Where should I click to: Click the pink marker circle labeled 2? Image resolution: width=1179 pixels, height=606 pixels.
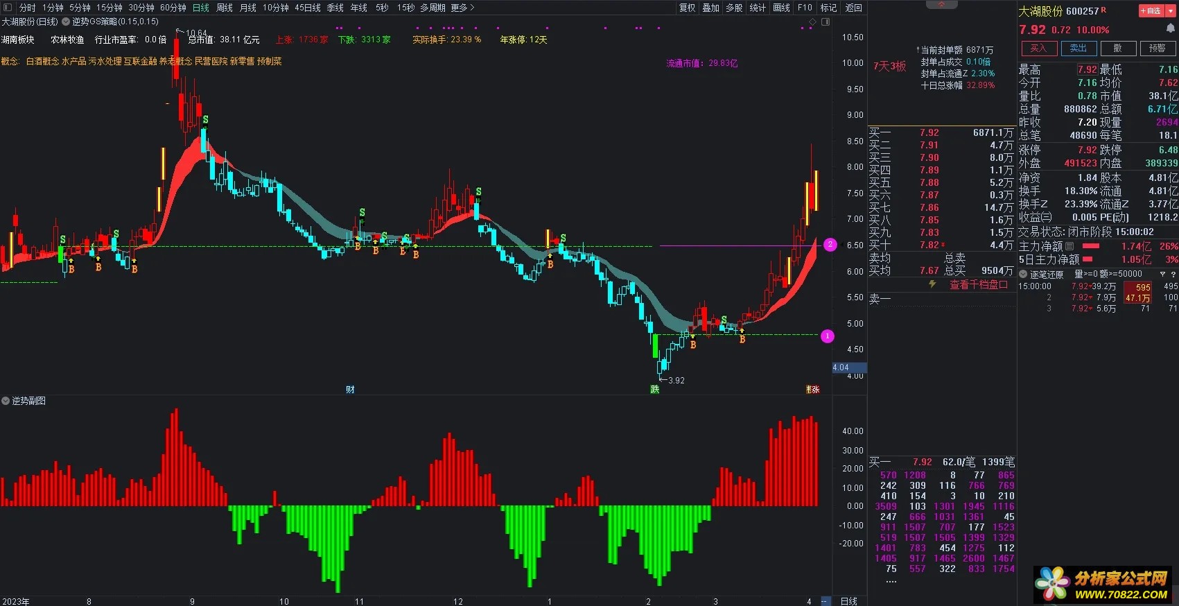(830, 245)
